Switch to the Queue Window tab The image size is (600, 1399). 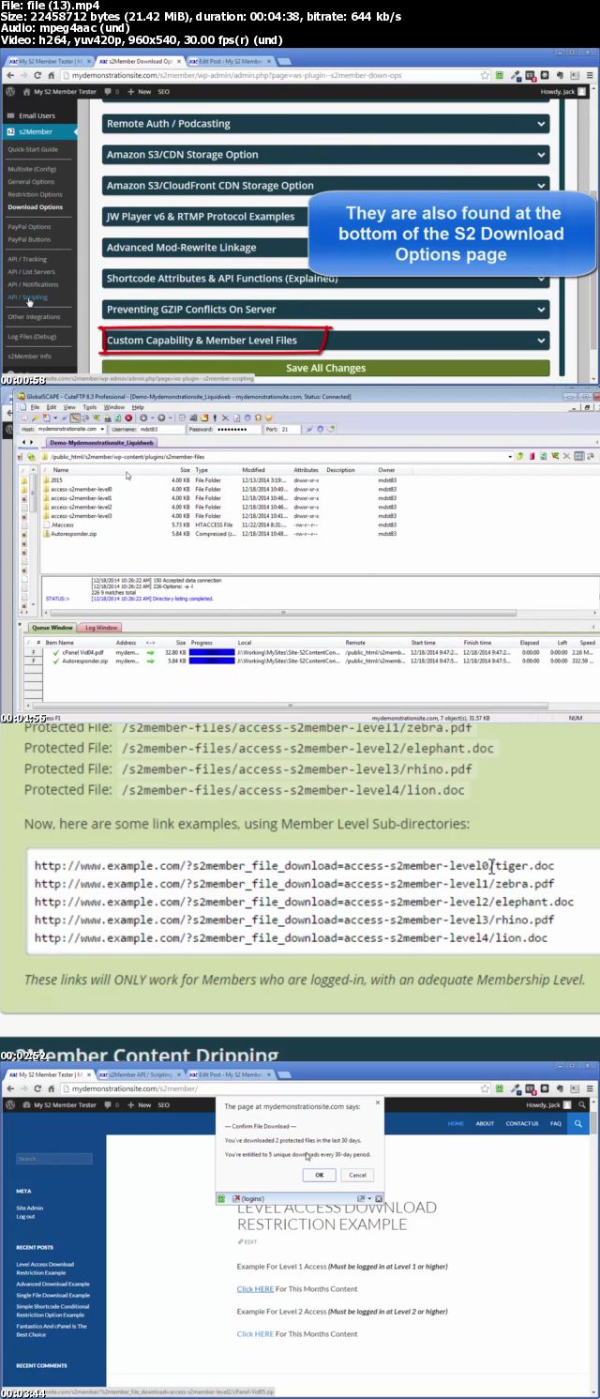52,628
